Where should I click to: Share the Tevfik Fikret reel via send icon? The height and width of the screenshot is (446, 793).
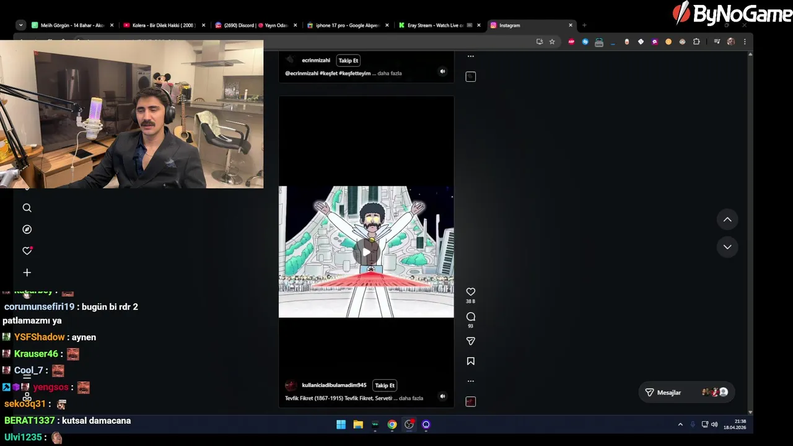coord(470,341)
